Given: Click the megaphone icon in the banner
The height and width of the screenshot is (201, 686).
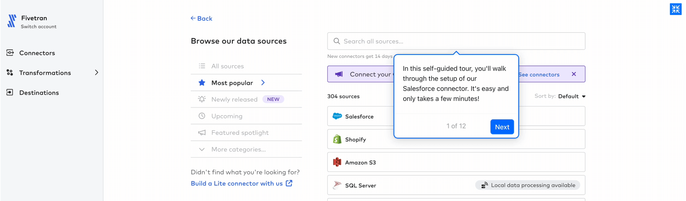Looking at the screenshot, I should pos(339,74).
